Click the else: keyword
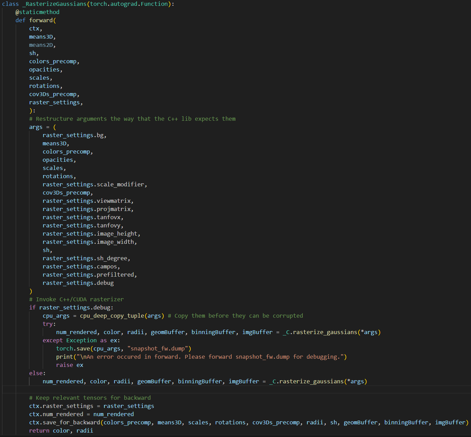The image size is (471, 437). [x=37, y=373]
